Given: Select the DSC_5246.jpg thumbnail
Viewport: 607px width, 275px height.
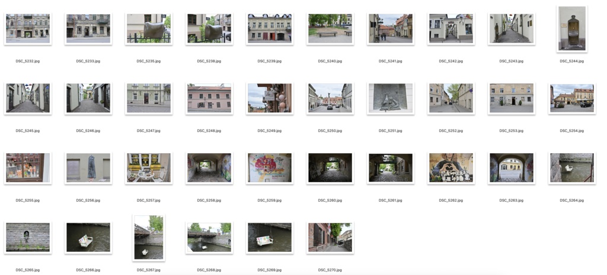Looking at the screenshot, I should tap(88, 99).
